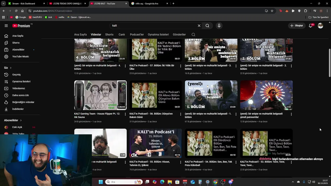The width and height of the screenshot is (331, 186).
Task: Open 54. Bölüm video title link
Action: click(x=208, y=163)
